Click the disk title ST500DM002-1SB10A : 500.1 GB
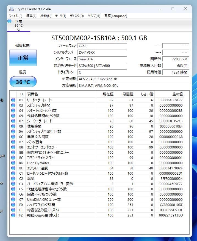197x241 pixels. click(x=99, y=38)
